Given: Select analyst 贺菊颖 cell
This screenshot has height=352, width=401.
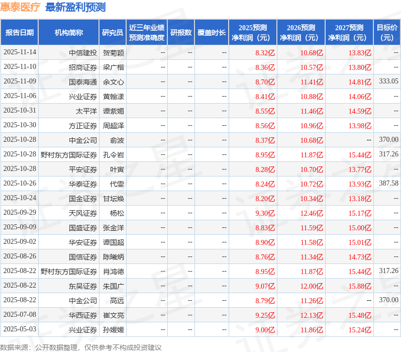Looking at the screenshot, I should (113, 53).
